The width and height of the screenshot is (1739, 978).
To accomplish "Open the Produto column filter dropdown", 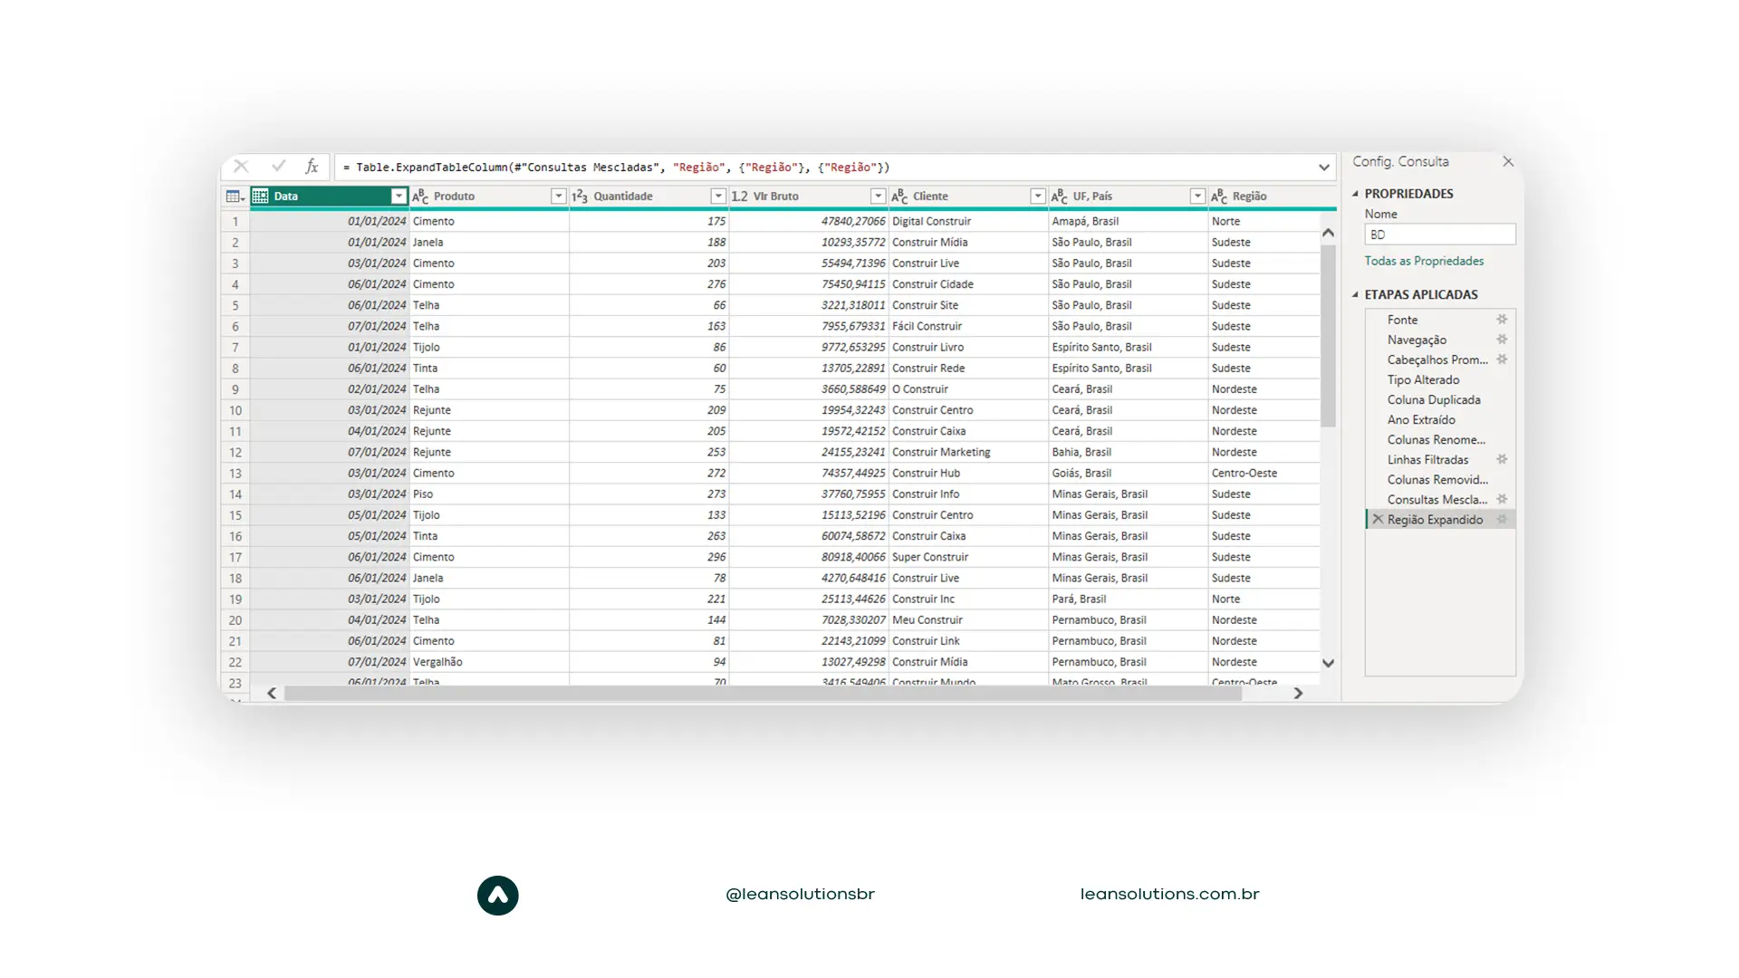I will coord(558,197).
